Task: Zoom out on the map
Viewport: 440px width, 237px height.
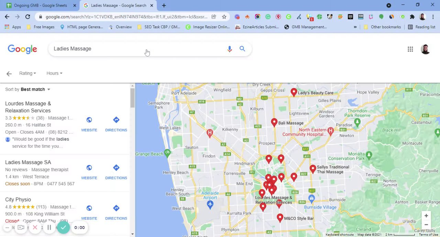Action: click(x=426, y=225)
